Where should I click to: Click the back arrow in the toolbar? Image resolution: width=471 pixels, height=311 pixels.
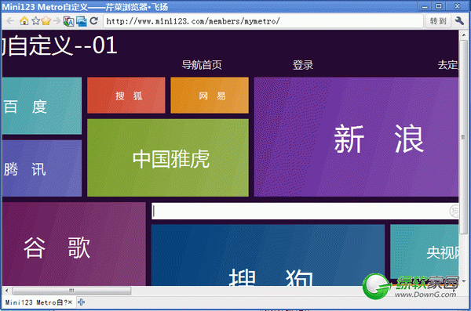point(10,21)
